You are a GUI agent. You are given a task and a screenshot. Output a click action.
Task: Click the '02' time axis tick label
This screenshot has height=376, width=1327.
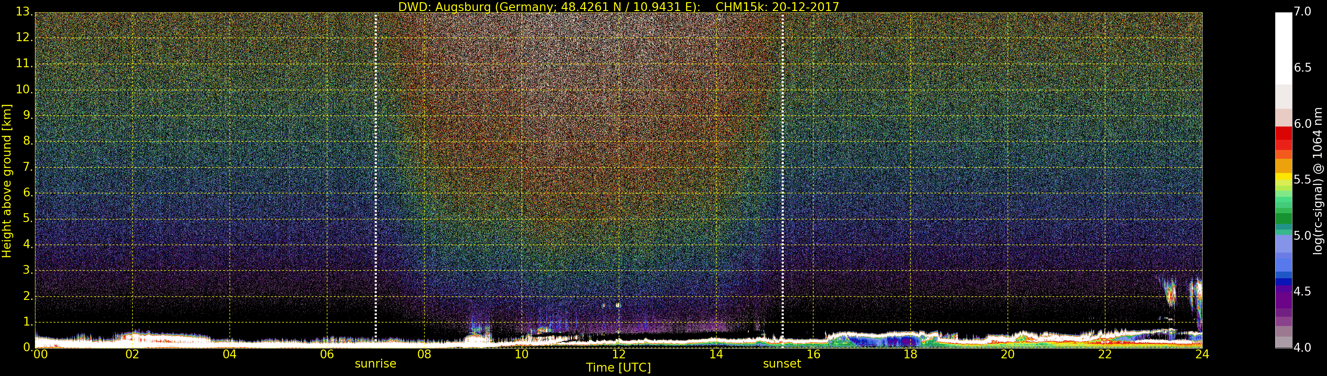[132, 354]
